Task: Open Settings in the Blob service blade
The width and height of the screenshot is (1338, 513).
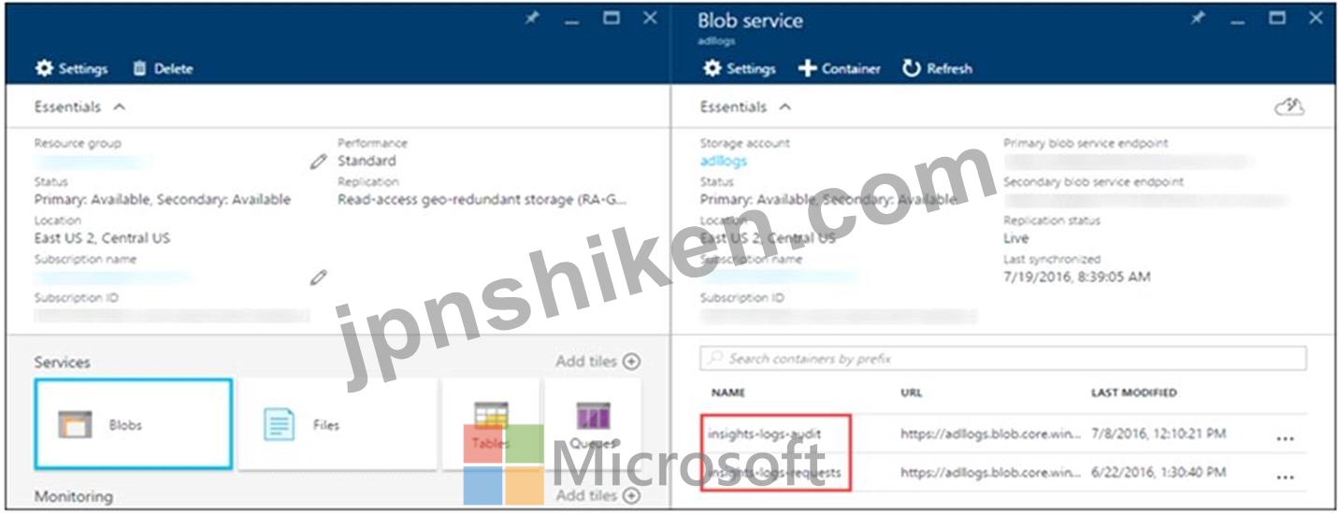Action: pyautogui.click(x=740, y=68)
